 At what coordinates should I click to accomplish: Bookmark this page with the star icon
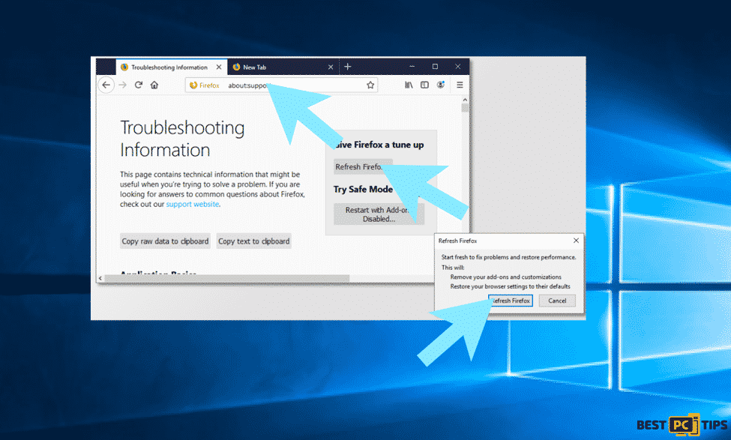pyautogui.click(x=370, y=85)
